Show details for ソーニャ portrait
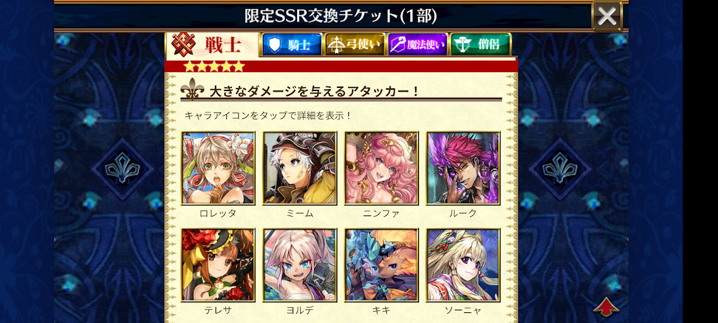The width and height of the screenshot is (718, 323). tap(463, 265)
